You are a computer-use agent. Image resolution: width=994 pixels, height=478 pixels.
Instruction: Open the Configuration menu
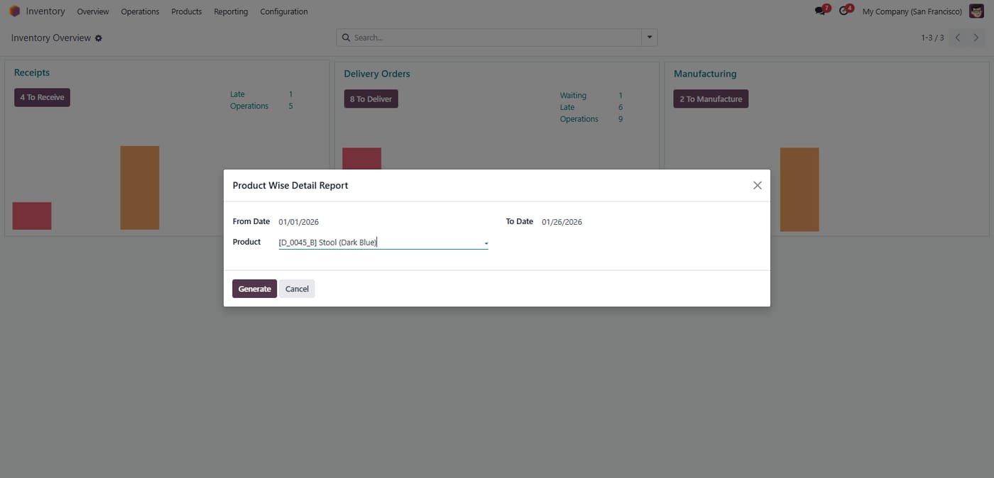click(284, 11)
